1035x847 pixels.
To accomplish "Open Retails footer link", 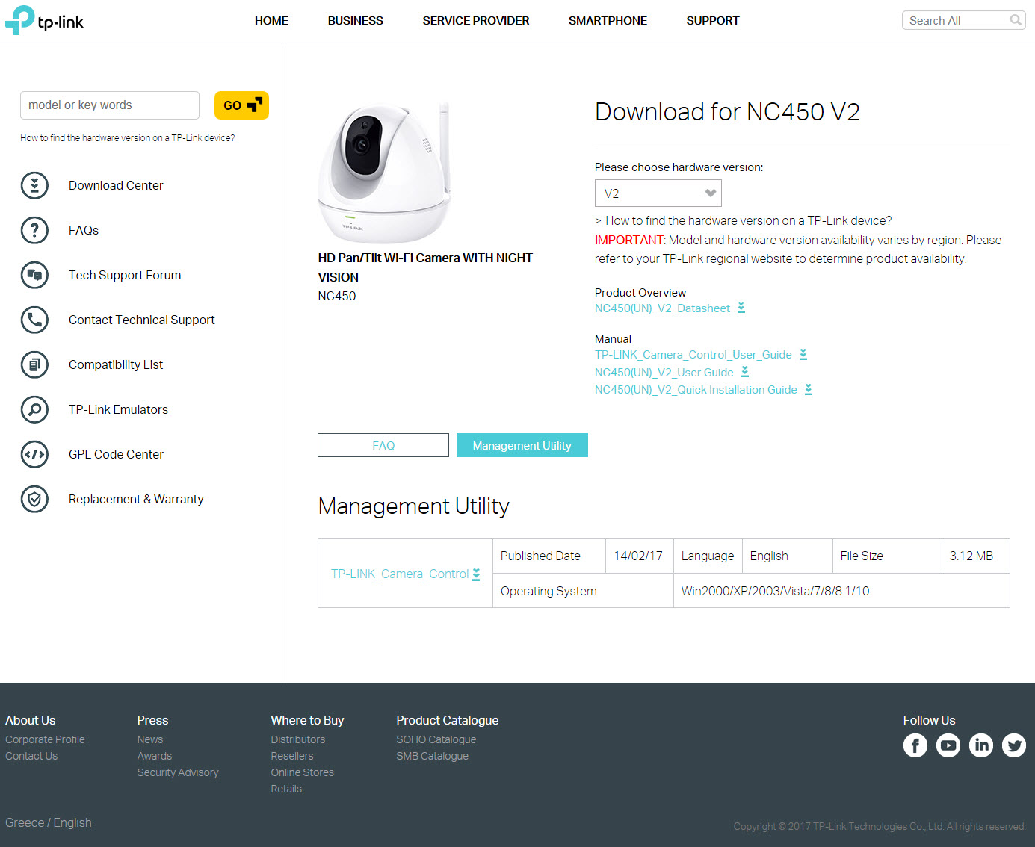I will point(286,789).
